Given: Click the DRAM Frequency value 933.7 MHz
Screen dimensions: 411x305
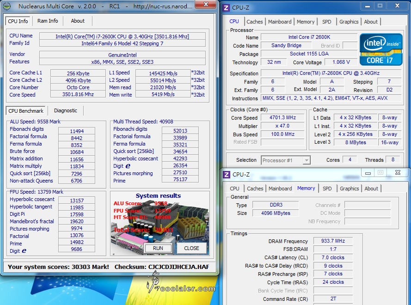Looking at the screenshot, I should pyautogui.click(x=333, y=241).
